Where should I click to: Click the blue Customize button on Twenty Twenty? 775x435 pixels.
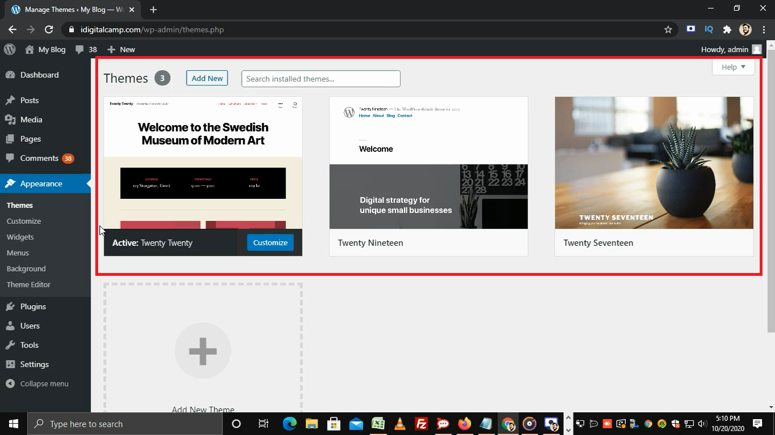click(x=270, y=242)
